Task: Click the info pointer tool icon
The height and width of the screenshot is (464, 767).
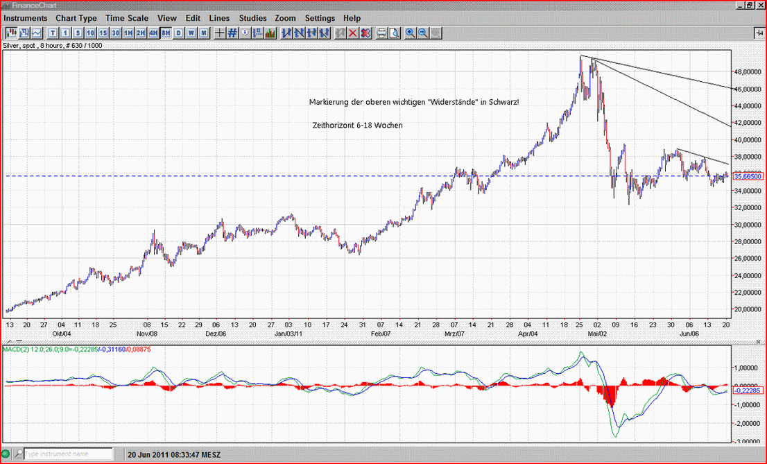Action: coord(245,33)
